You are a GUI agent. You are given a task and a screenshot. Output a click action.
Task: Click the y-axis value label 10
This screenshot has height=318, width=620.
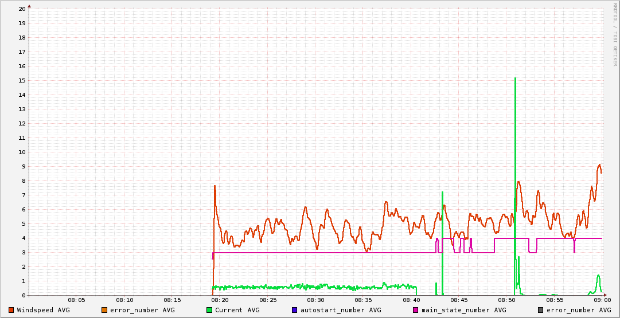pyautogui.click(x=22, y=152)
